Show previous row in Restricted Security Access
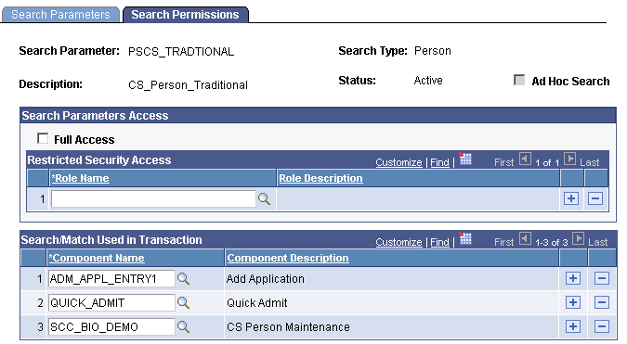Image resolution: width=627 pixels, height=344 pixels. 525,159
